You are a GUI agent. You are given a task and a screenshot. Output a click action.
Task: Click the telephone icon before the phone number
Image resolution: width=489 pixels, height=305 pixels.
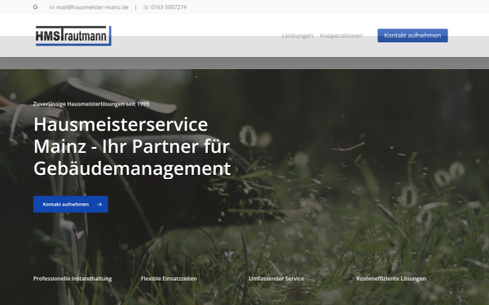[x=146, y=7]
